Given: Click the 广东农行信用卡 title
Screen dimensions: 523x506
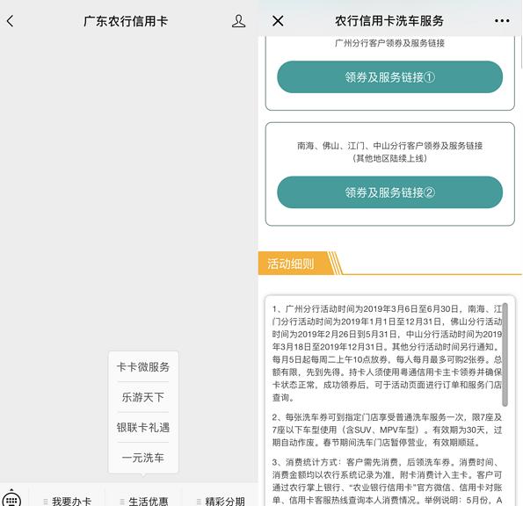Looking at the screenshot, I should coord(126,21).
